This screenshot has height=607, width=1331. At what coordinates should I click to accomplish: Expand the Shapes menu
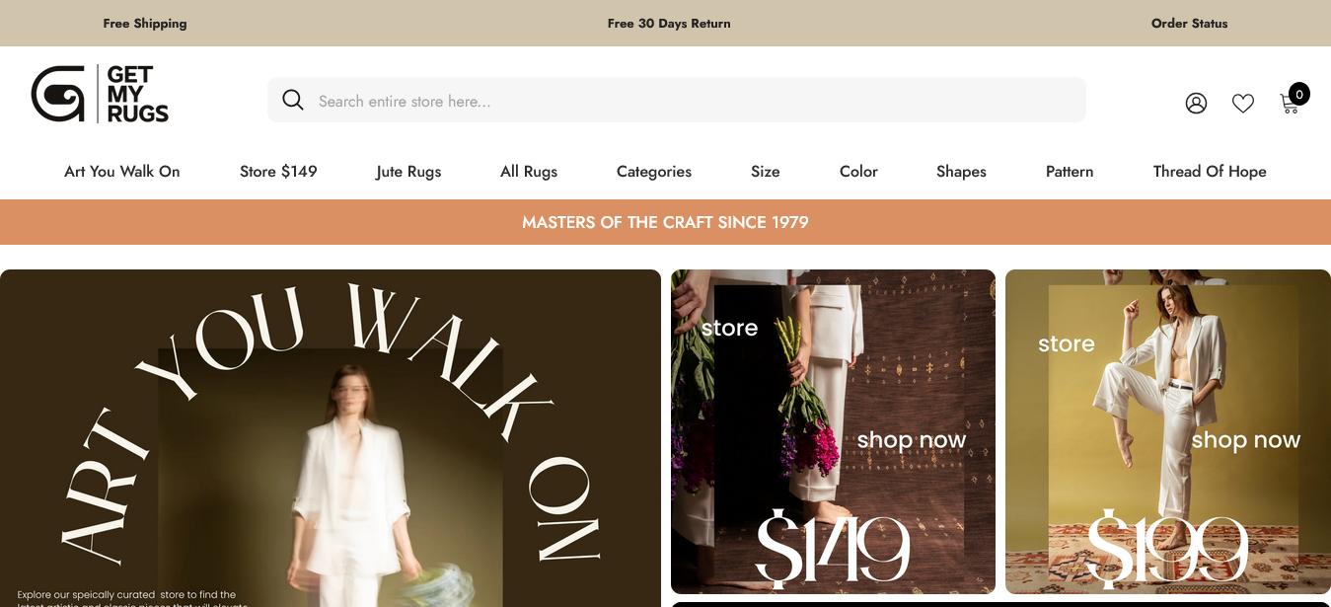tap(961, 171)
